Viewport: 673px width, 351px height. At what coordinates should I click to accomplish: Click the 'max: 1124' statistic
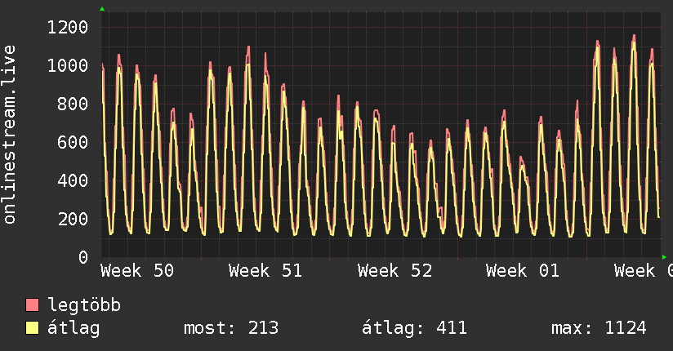click(x=599, y=329)
